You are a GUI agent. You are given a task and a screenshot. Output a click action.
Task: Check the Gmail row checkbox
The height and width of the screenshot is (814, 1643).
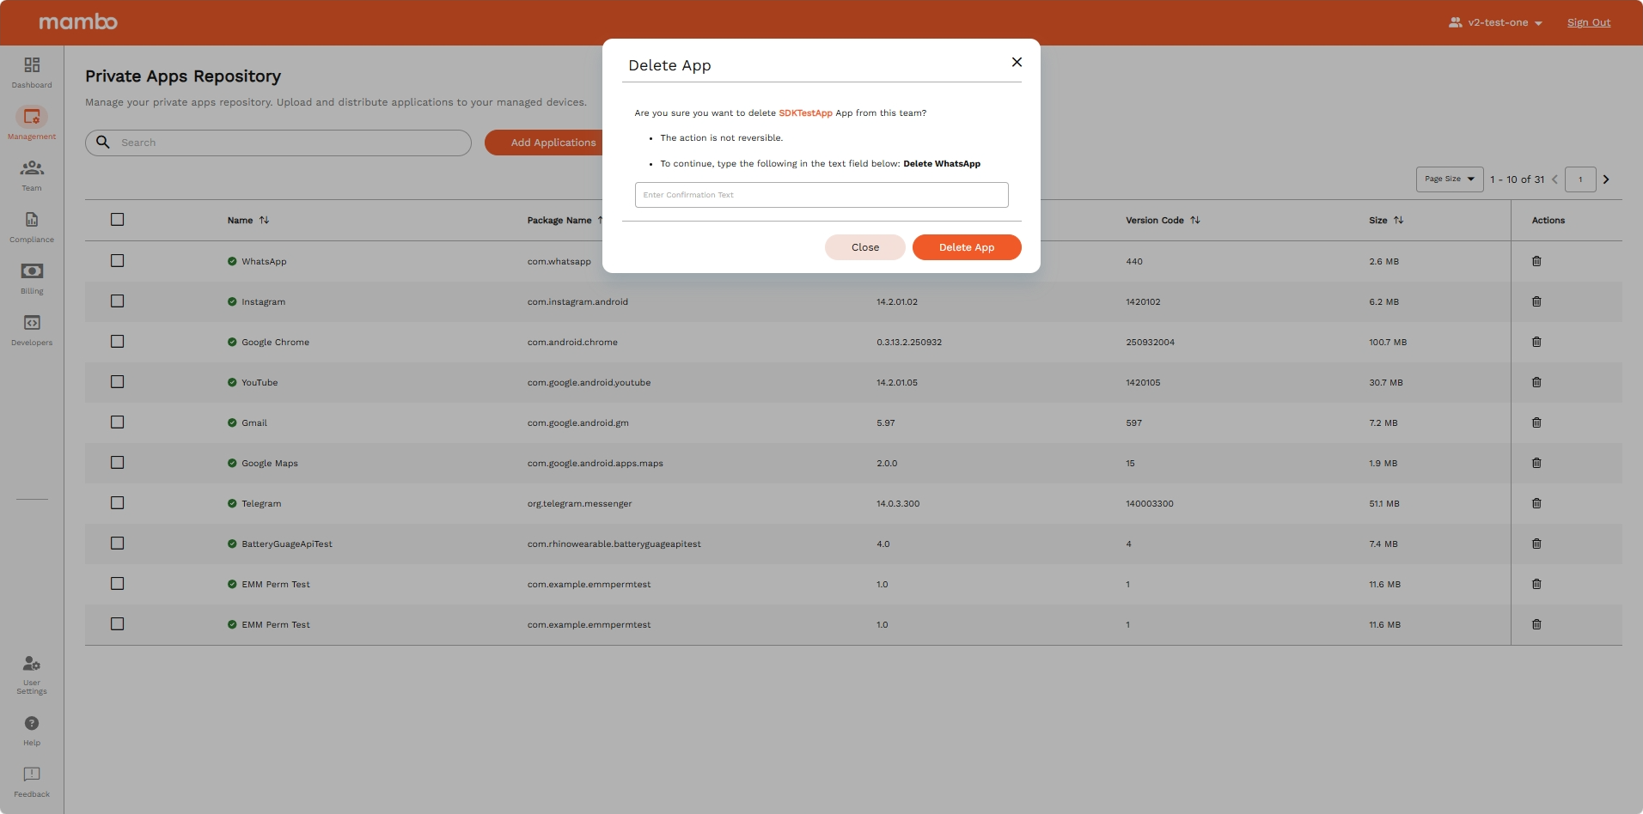point(118,422)
